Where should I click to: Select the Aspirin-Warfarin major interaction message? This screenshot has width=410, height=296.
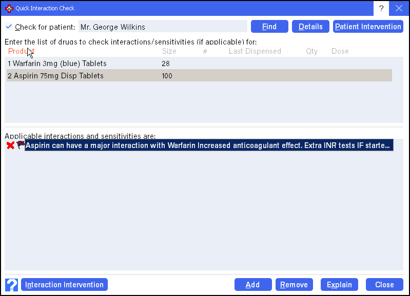[x=208, y=145]
